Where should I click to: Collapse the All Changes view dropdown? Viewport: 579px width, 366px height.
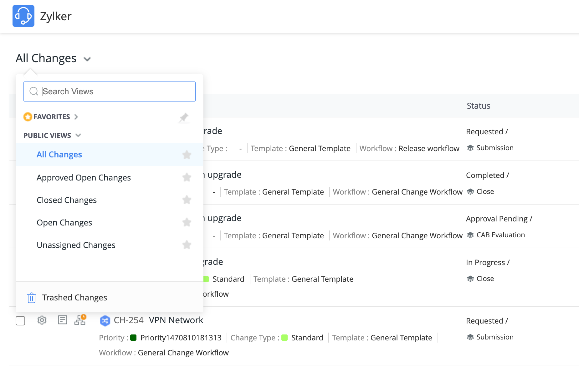87,59
